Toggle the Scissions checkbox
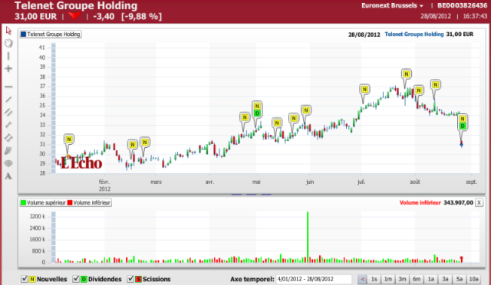The height and width of the screenshot is (285, 491). 130,279
